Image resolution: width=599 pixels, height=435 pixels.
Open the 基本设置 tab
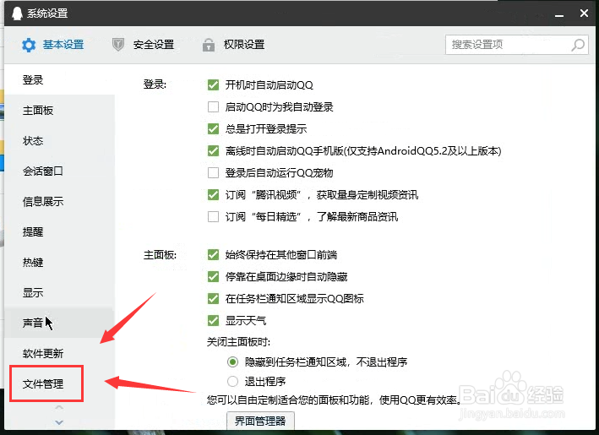pos(52,45)
